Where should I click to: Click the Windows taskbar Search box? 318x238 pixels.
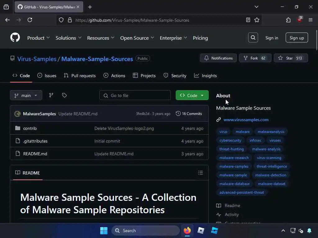click(145, 231)
